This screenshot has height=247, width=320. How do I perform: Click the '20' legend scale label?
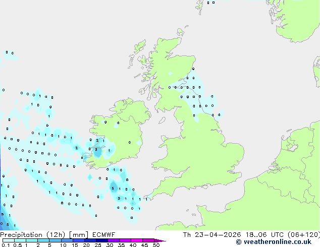click(x=86, y=245)
